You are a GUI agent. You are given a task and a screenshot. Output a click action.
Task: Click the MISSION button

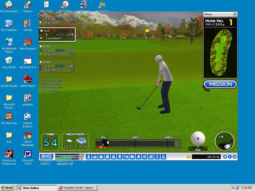tap(220, 84)
